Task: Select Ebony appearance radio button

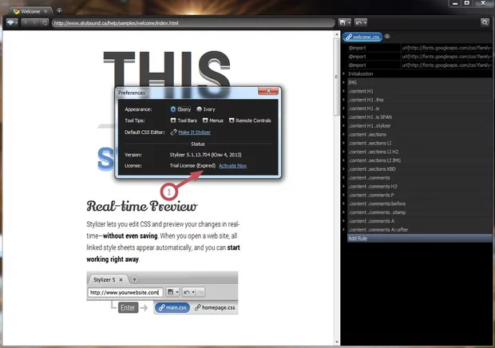Action: tap(173, 109)
